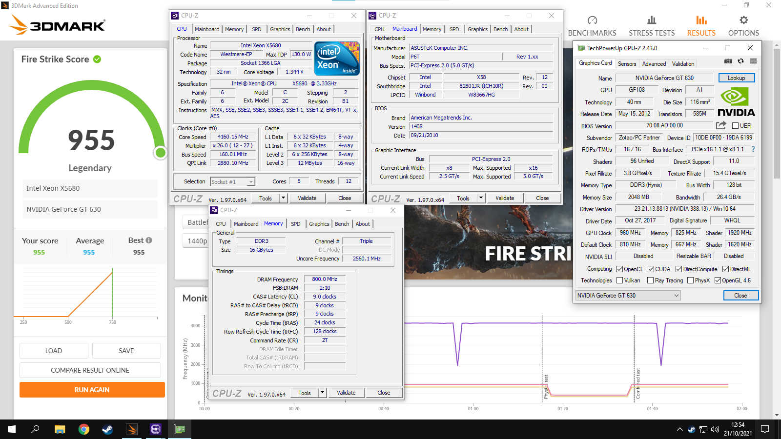This screenshot has width=781, height=439.
Task: Switch to the Sensors tab in GPU-Z
Action: click(x=627, y=64)
